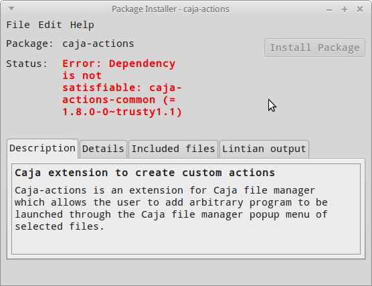
Task: Click the Install Package button
Action: click(x=314, y=48)
